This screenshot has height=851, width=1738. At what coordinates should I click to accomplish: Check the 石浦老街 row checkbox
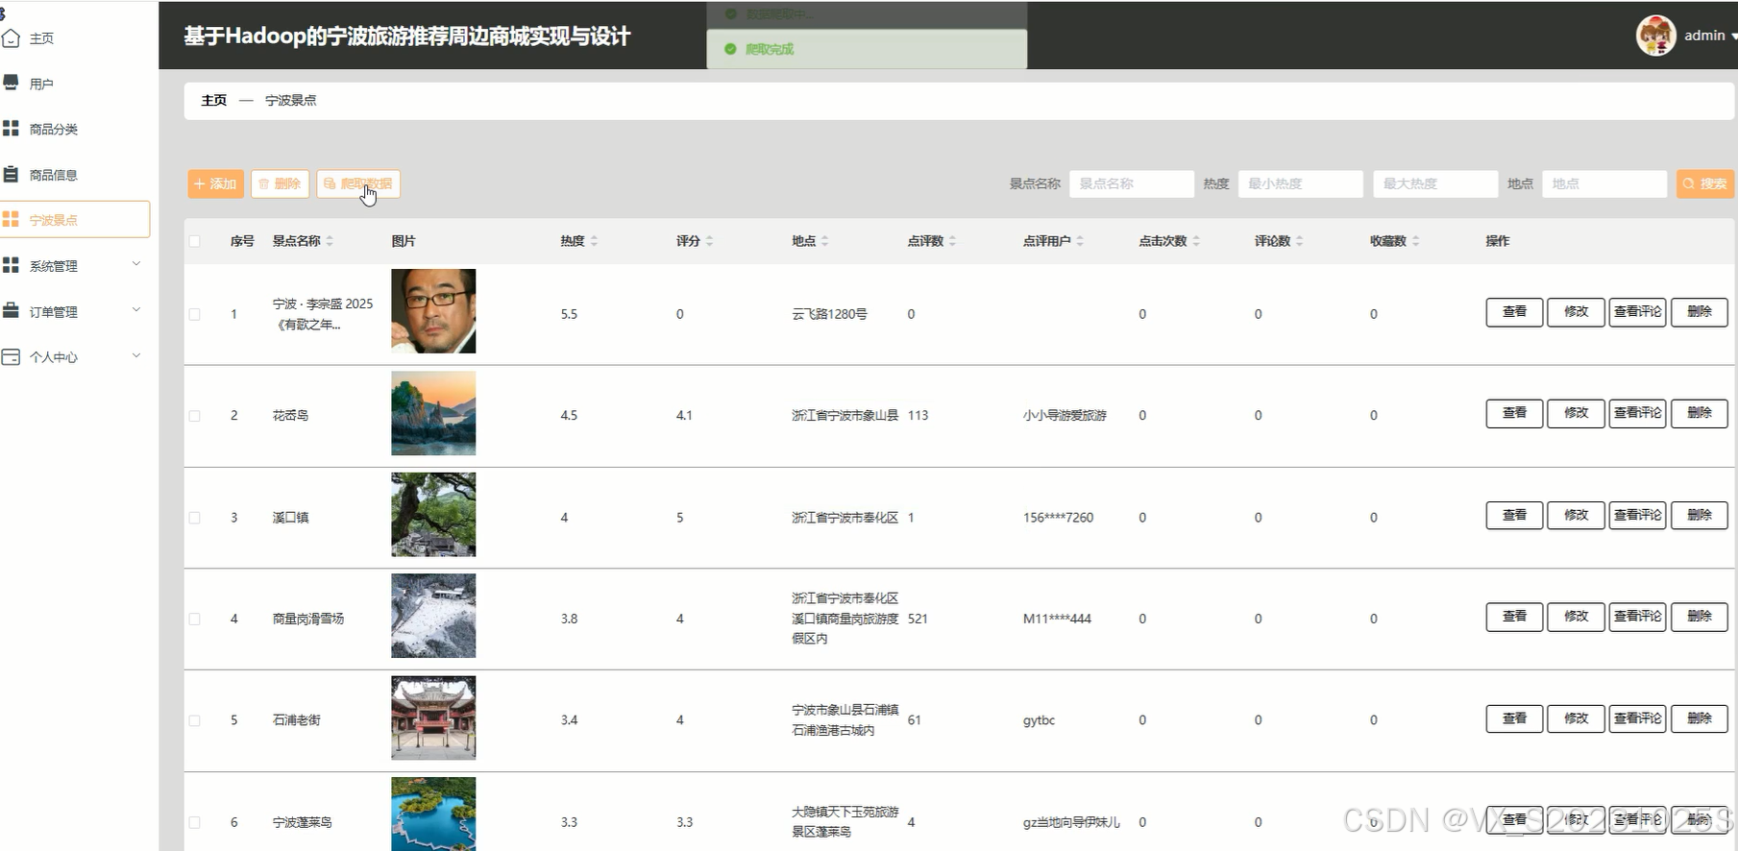[195, 720]
